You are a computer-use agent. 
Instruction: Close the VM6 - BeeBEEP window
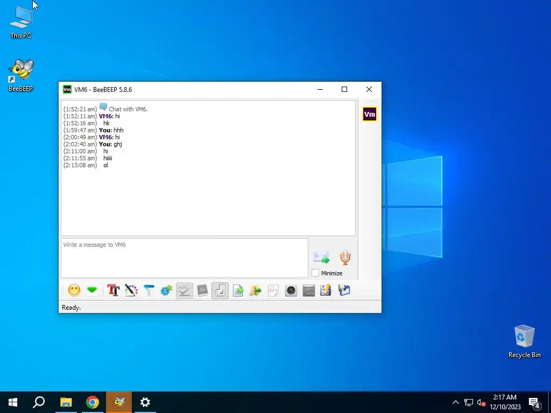(x=369, y=89)
